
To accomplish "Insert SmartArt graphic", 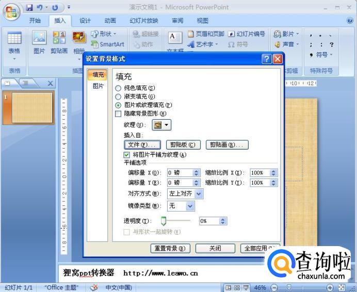I will click(x=108, y=44).
